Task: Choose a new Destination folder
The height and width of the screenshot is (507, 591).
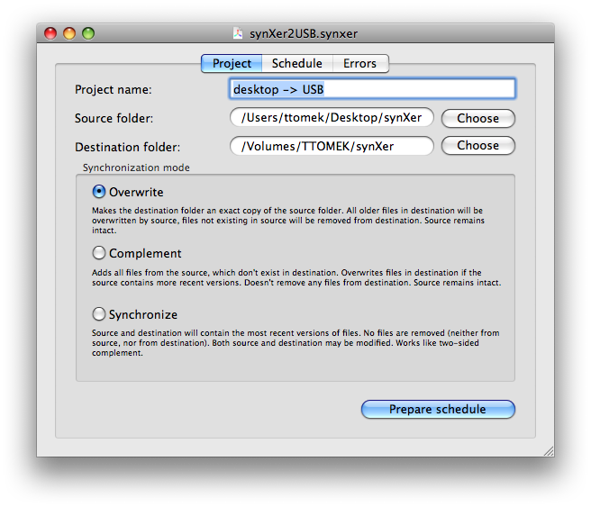Action: pyautogui.click(x=477, y=145)
